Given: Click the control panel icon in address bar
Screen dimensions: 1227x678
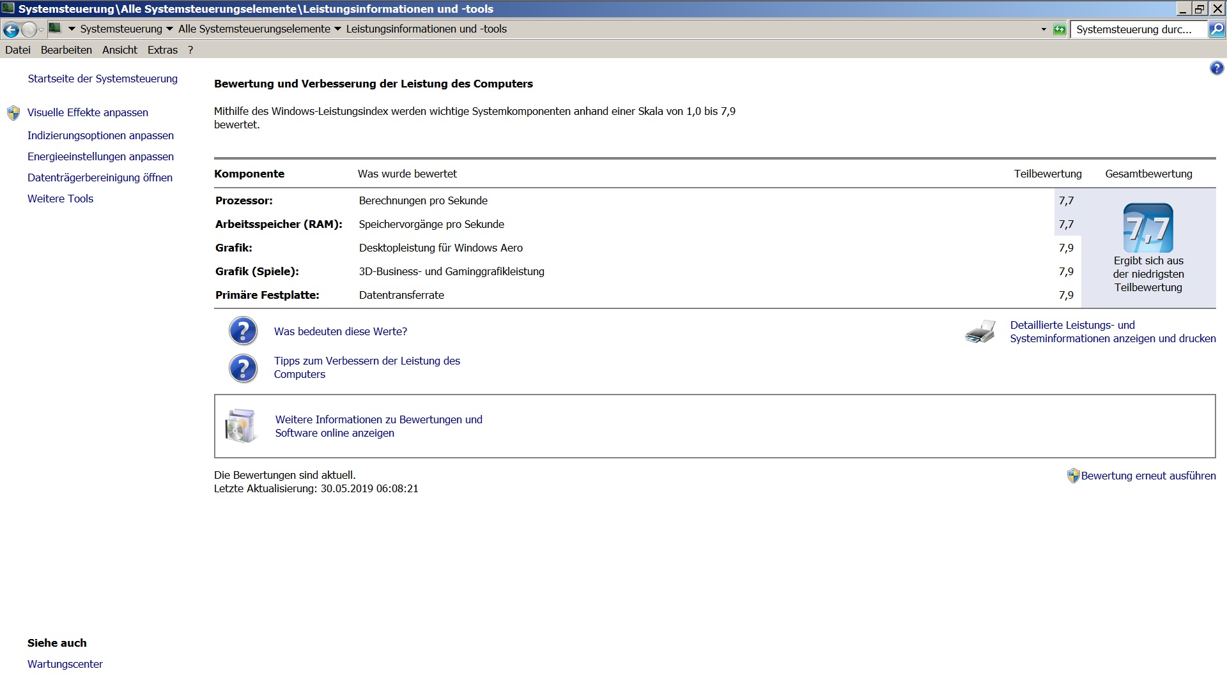Looking at the screenshot, I should [x=55, y=29].
